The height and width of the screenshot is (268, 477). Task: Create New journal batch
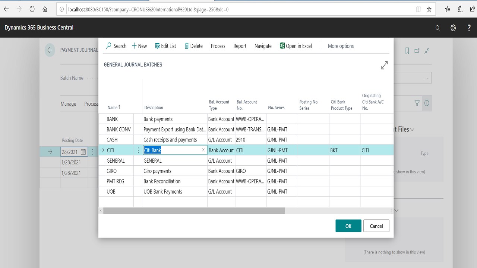(x=139, y=46)
